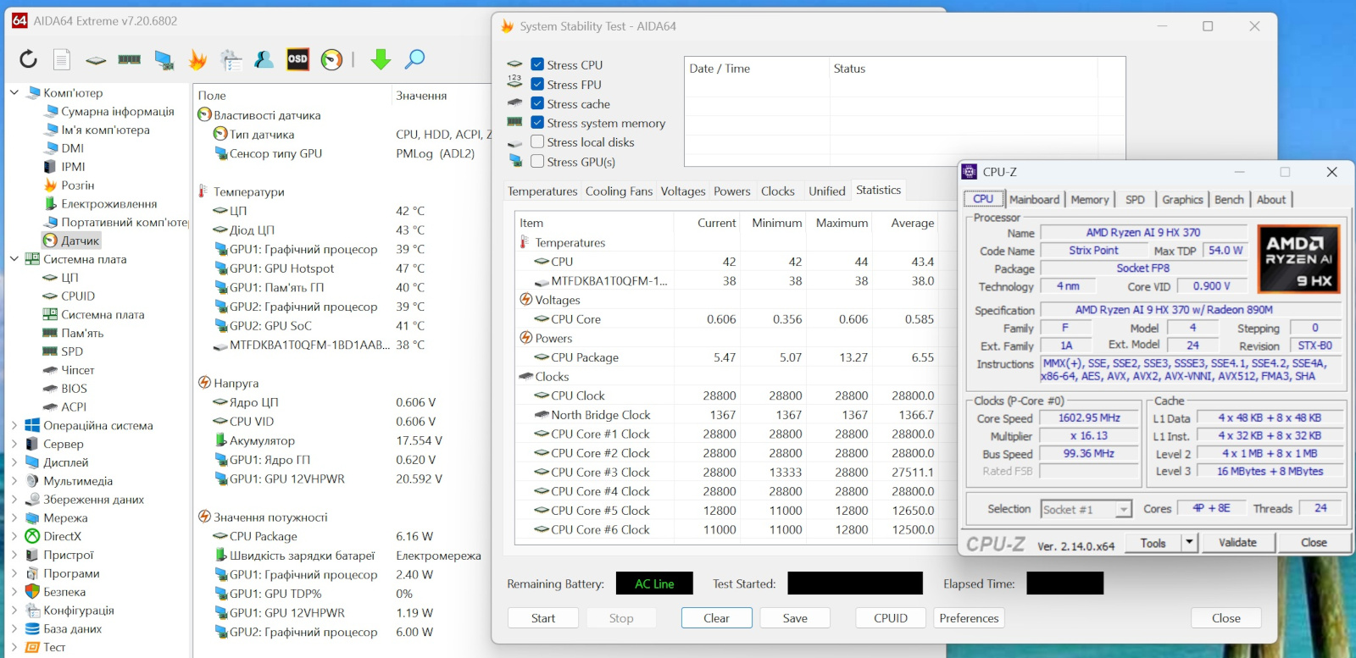Select Електроживлення power tree item
The width and height of the screenshot is (1356, 658).
click(x=100, y=204)
